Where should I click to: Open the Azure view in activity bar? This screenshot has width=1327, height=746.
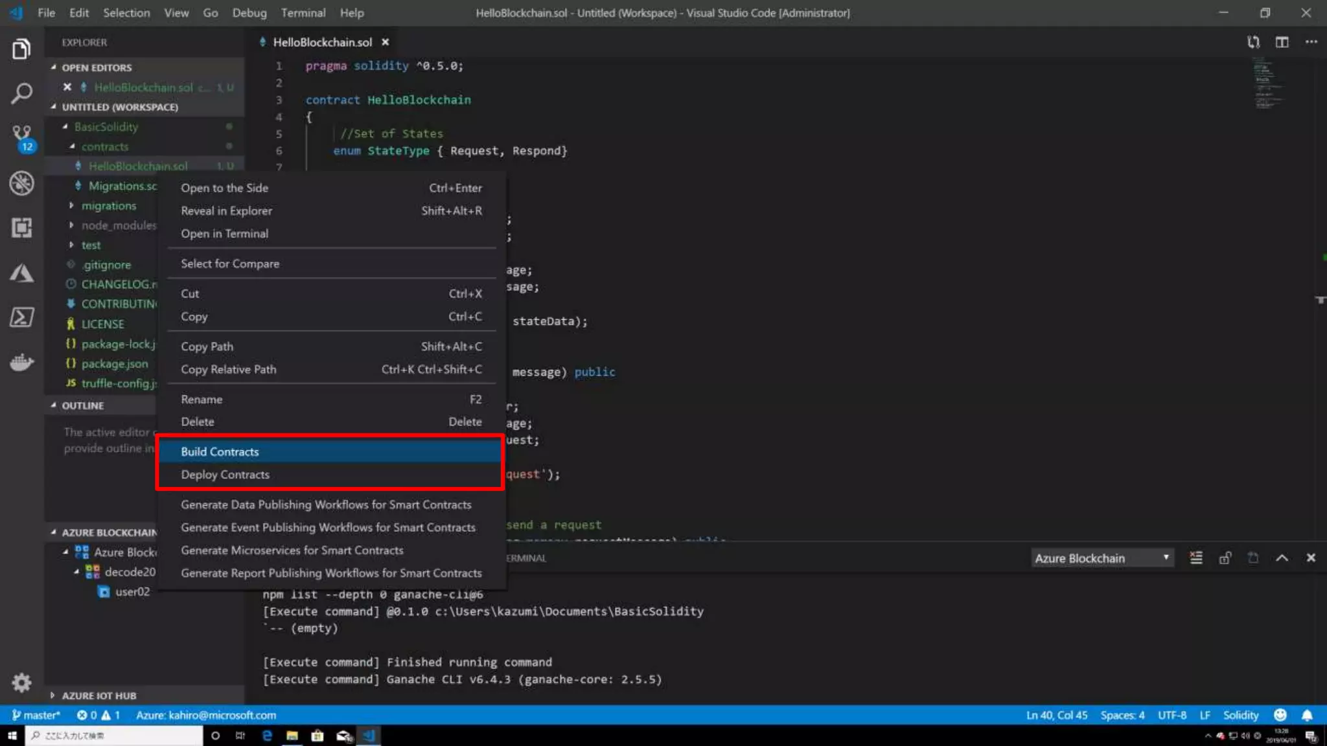click(x=21, y=273)
